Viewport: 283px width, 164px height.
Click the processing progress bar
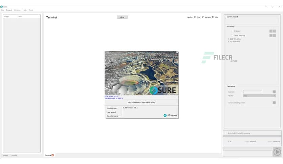247,148
